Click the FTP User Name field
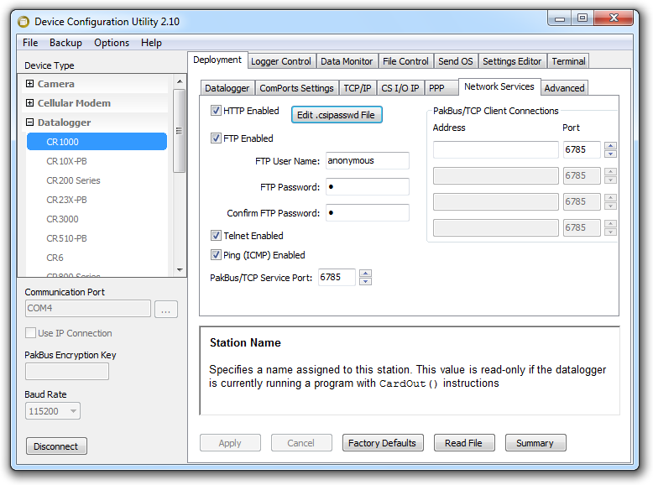Screen dimensions: 653x485 pyautogui.click(x=368, y=161)
